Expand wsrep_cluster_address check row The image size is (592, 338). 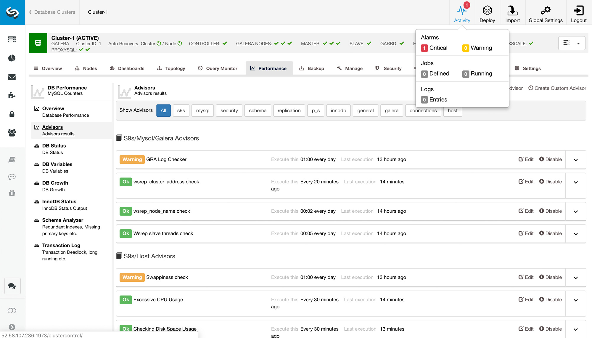tap(576, 182)
